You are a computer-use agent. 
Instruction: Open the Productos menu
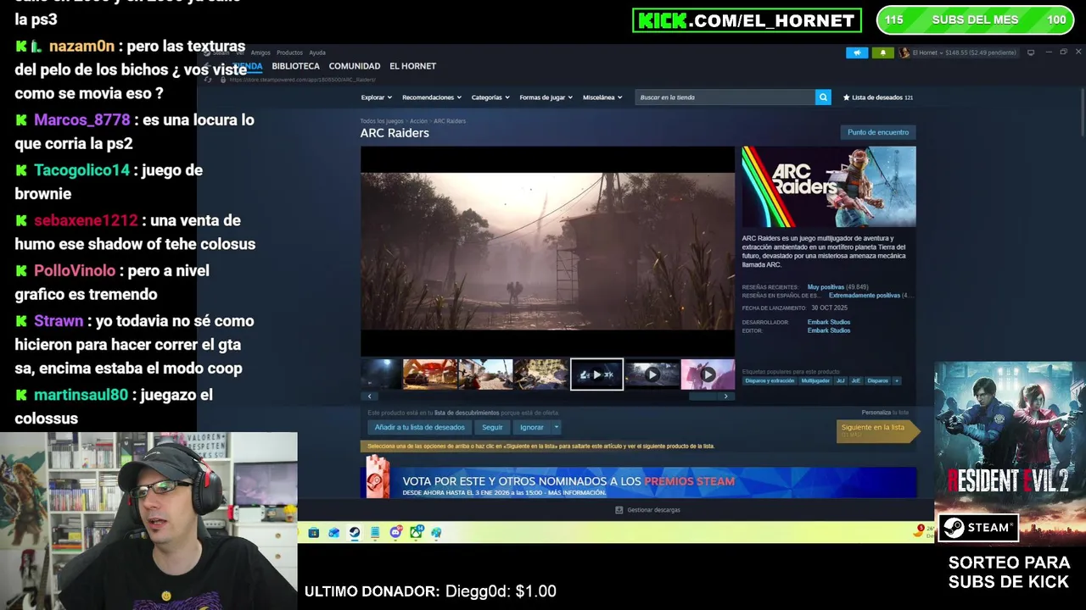coord(289,53)
